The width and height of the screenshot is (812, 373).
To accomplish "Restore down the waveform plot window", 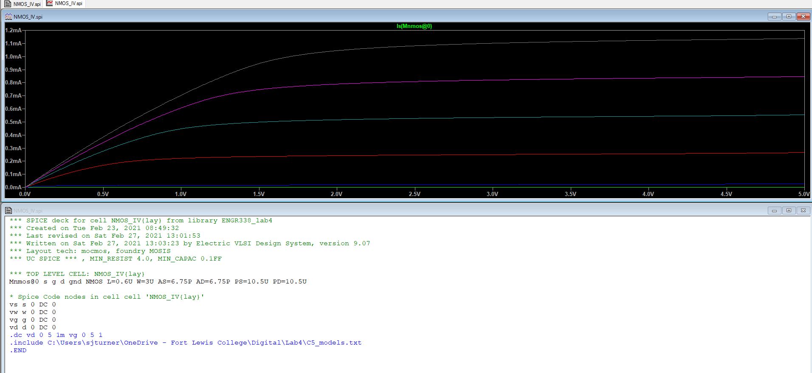I will point(789,17).
